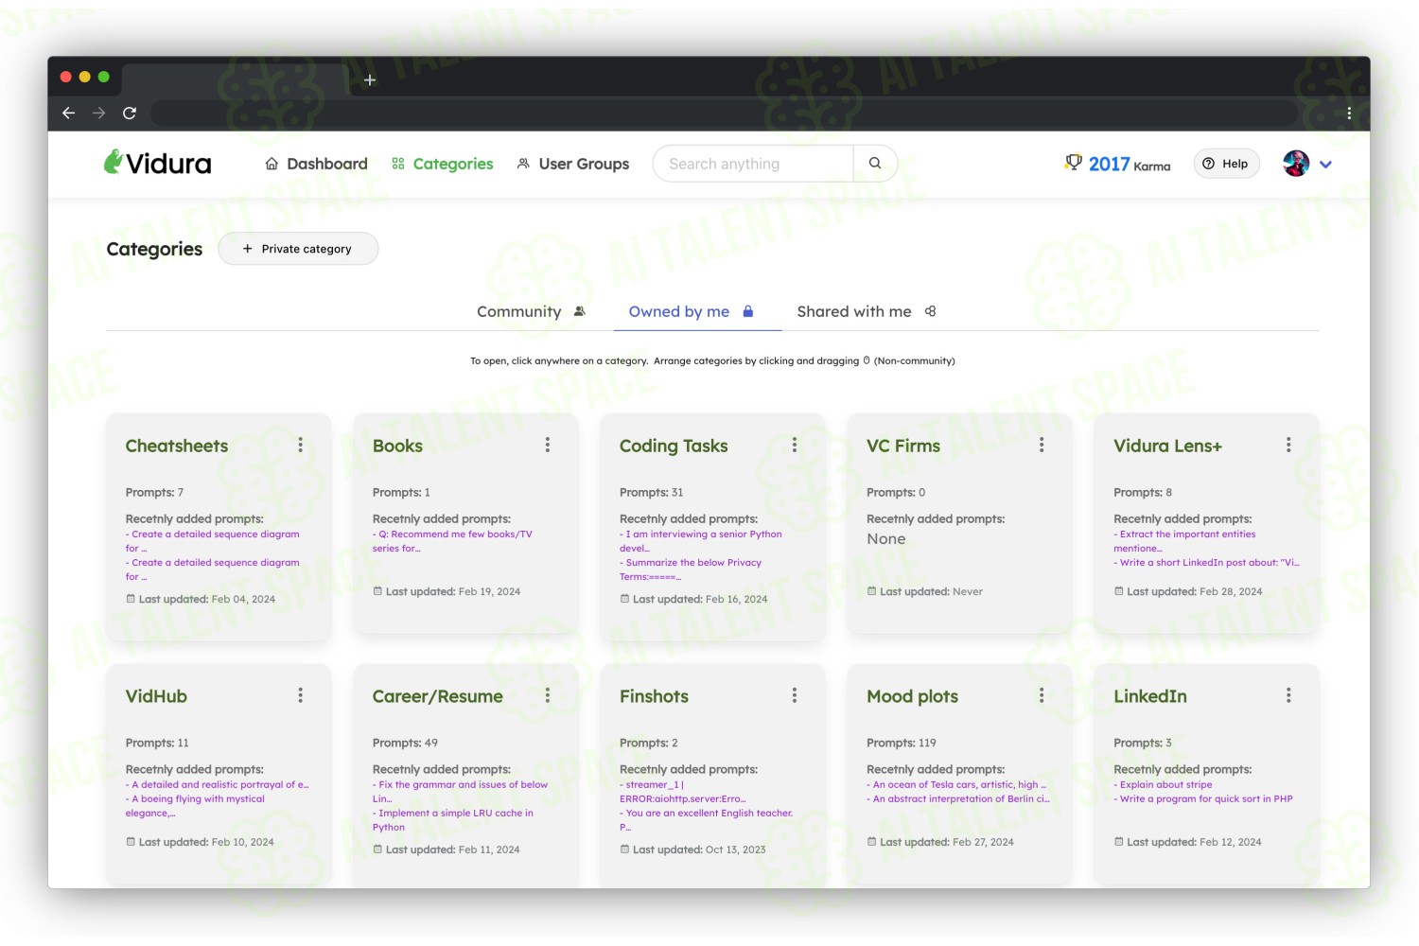The width and height of the screenshot is (1419, 946).
Task: Open the Career/Resume category
Action: point(437,696)
